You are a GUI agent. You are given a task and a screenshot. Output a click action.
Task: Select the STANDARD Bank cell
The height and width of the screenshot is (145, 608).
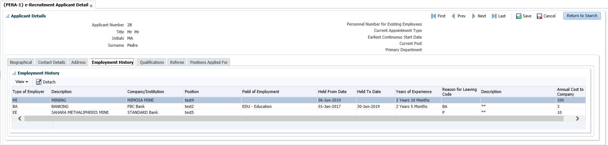pos(155,112)
